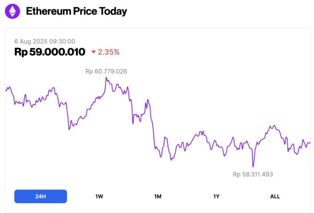
Task: Open the 1Y historical chart
Action: tap(216, 196)
